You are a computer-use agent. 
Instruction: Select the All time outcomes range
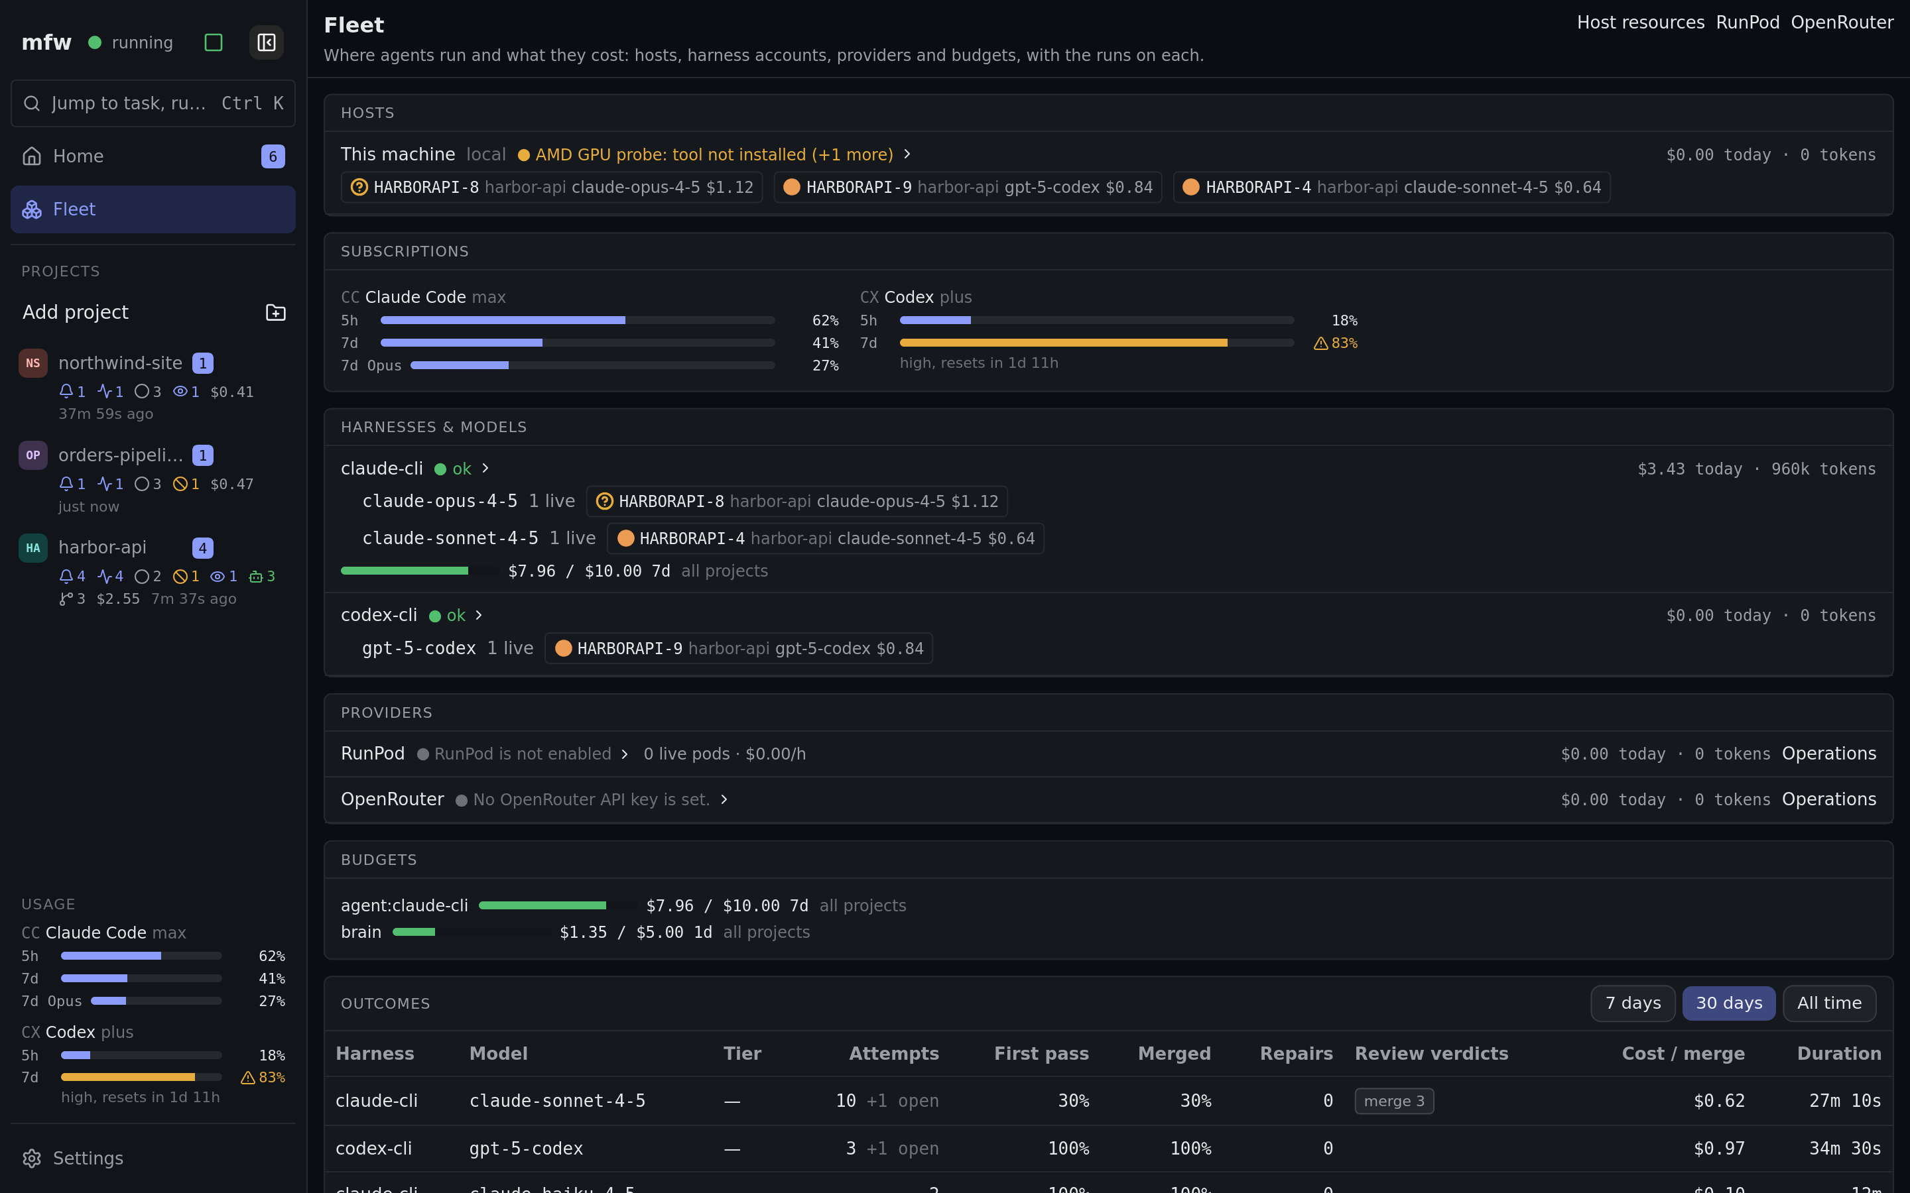[x=1828, y=1003]
